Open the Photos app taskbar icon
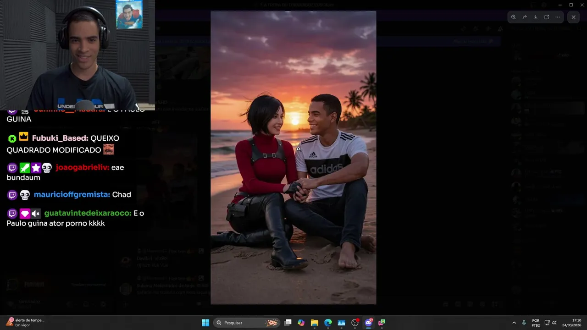 click(x=341, y=323)
